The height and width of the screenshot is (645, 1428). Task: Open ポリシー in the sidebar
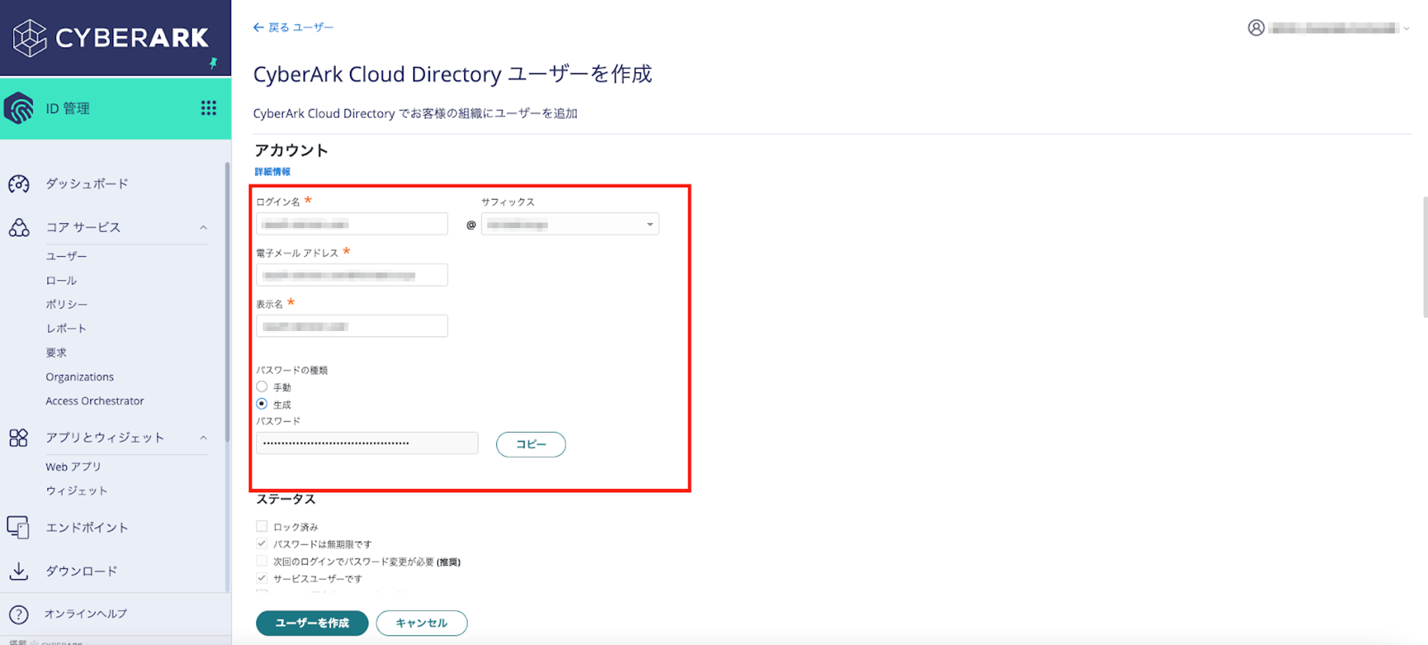(x=66, y=304)
